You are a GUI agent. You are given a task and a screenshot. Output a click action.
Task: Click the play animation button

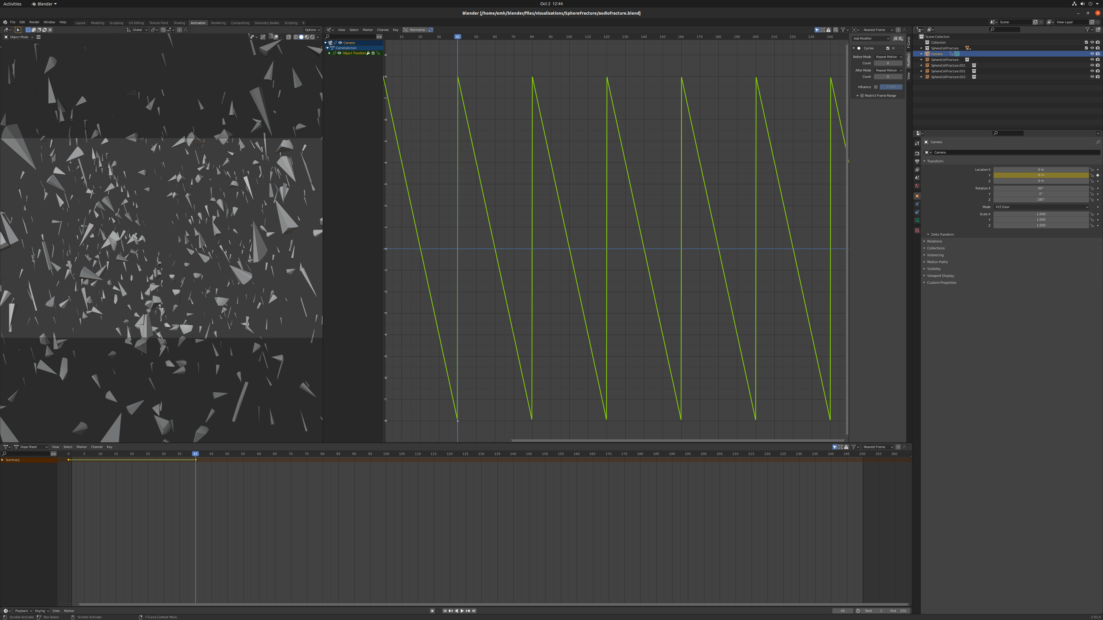click(462, 611)
